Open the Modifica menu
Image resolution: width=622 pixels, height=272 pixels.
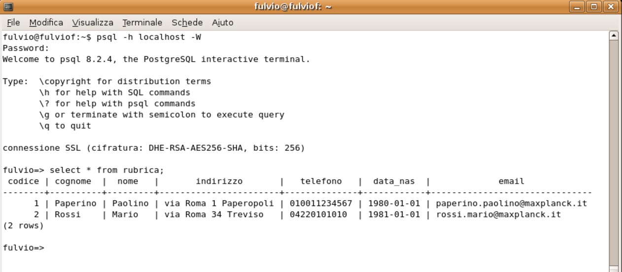tap(46, 23)
